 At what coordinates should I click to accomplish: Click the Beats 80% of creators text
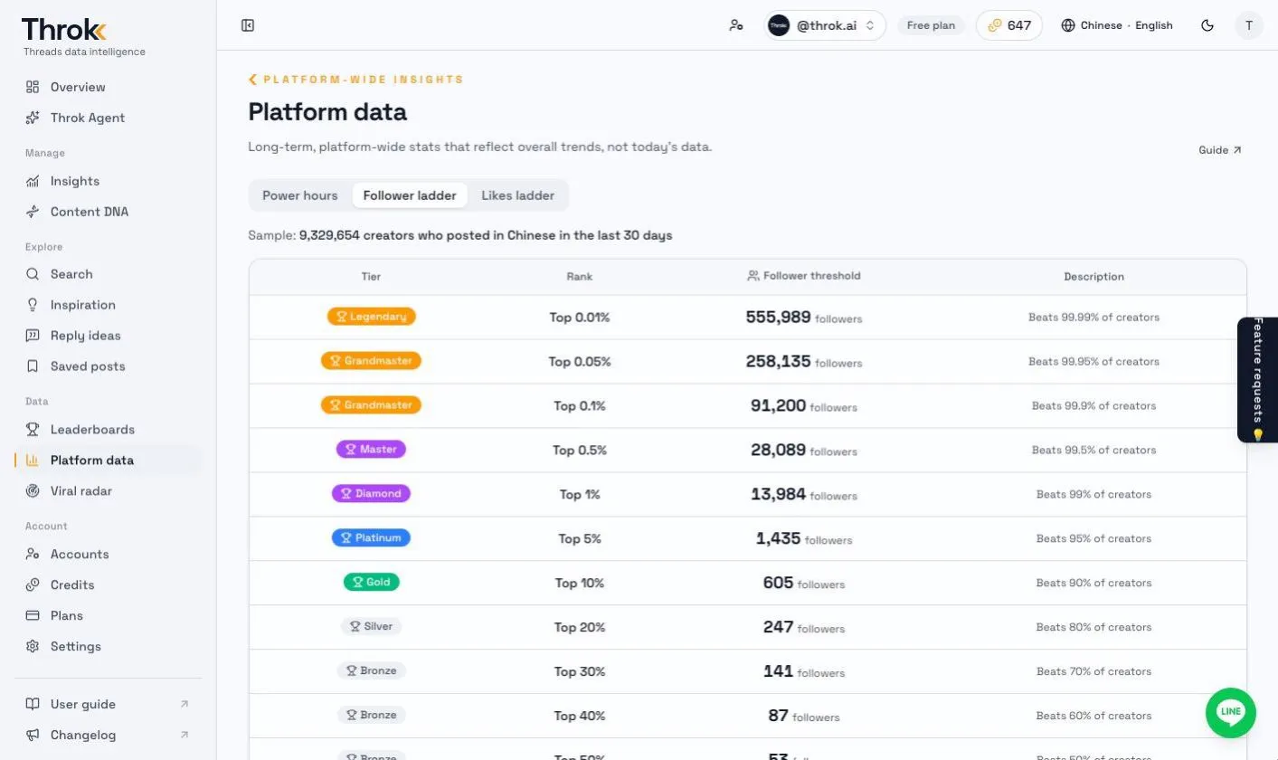pyautogui.click(x=1093, y=627)
